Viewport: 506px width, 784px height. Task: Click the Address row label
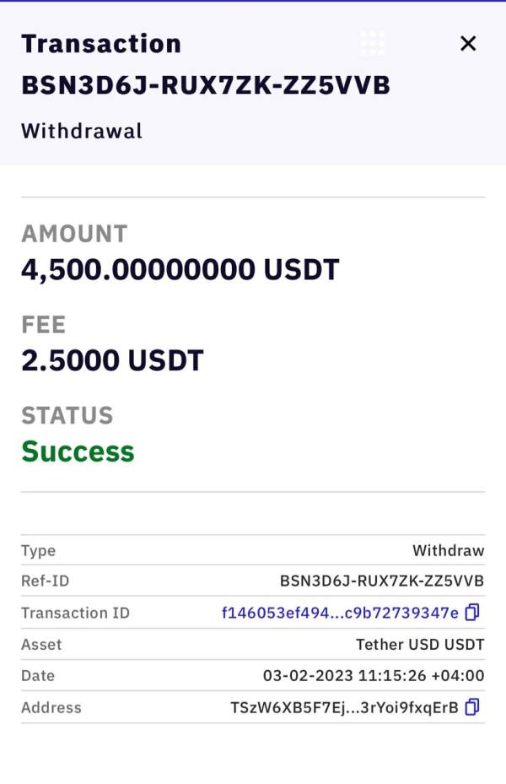[51, 708]
